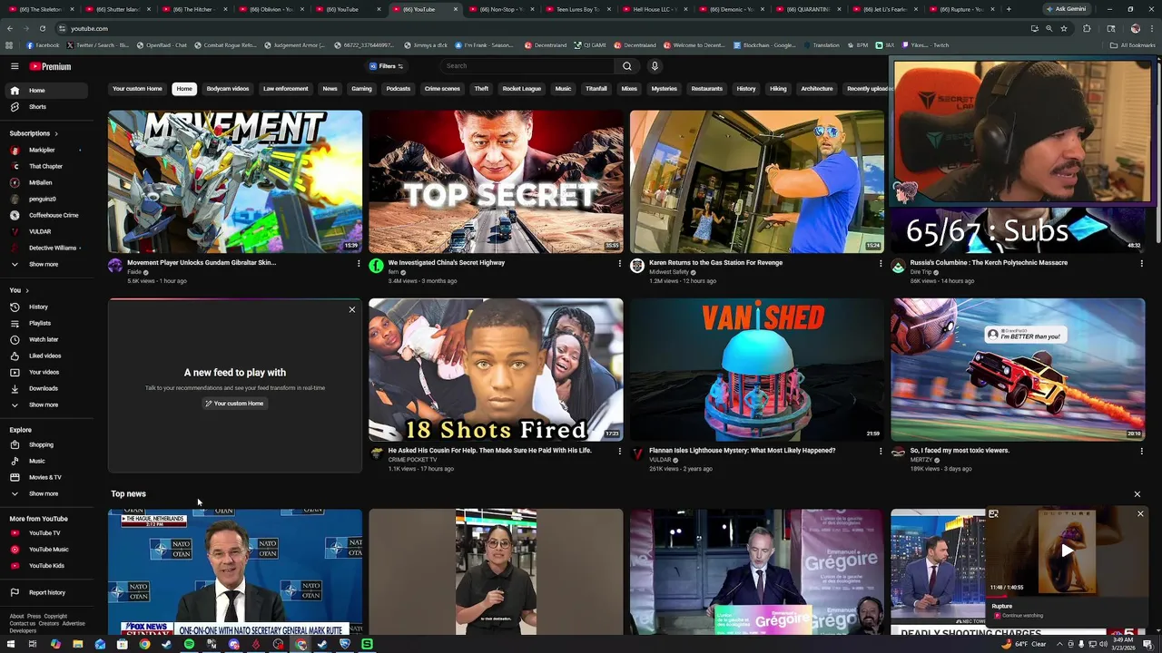
Task: Open All Bookmarks folder
Action: (1134, 45)
